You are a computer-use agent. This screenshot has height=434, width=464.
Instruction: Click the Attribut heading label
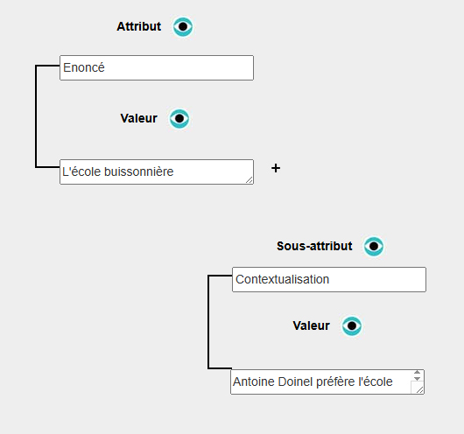(139, 26)
